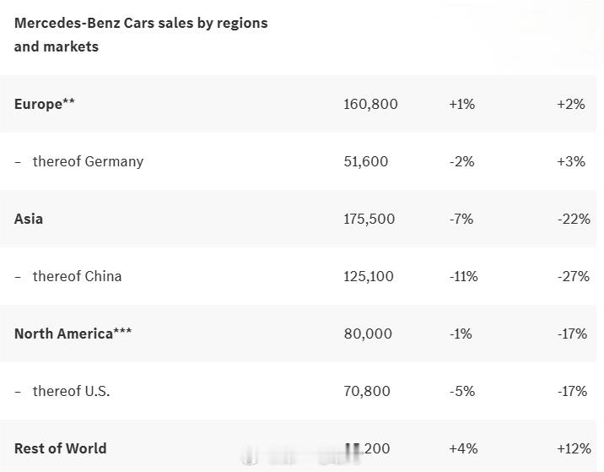Click China's sales figure 125,100
This screenshot has height=472, width=604.
click(369, 276)
